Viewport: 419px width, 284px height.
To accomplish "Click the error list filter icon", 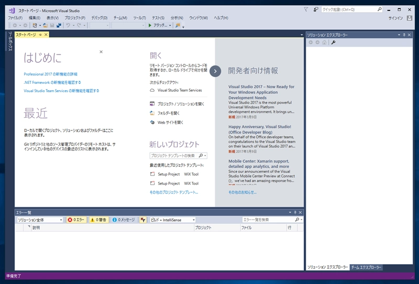I will (142, 220).
